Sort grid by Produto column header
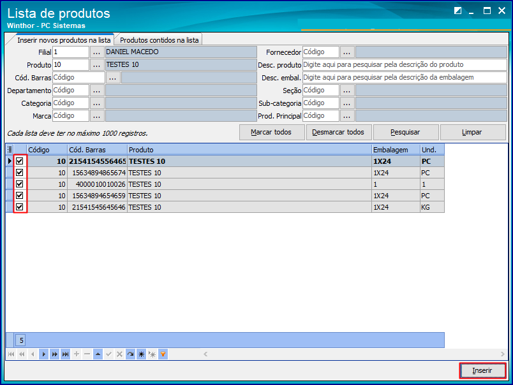This screenshot has height=385, width=513. tap(249, 150)
